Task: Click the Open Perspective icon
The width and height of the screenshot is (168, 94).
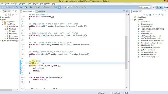Action: point(154,7)
